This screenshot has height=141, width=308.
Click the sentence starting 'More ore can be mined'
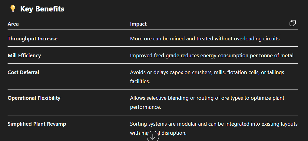205,39
